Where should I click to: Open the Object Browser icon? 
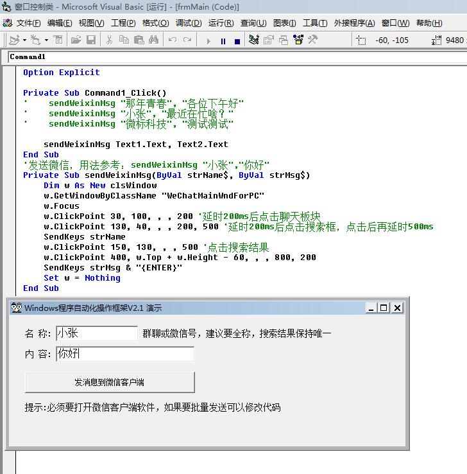(298, 40)
